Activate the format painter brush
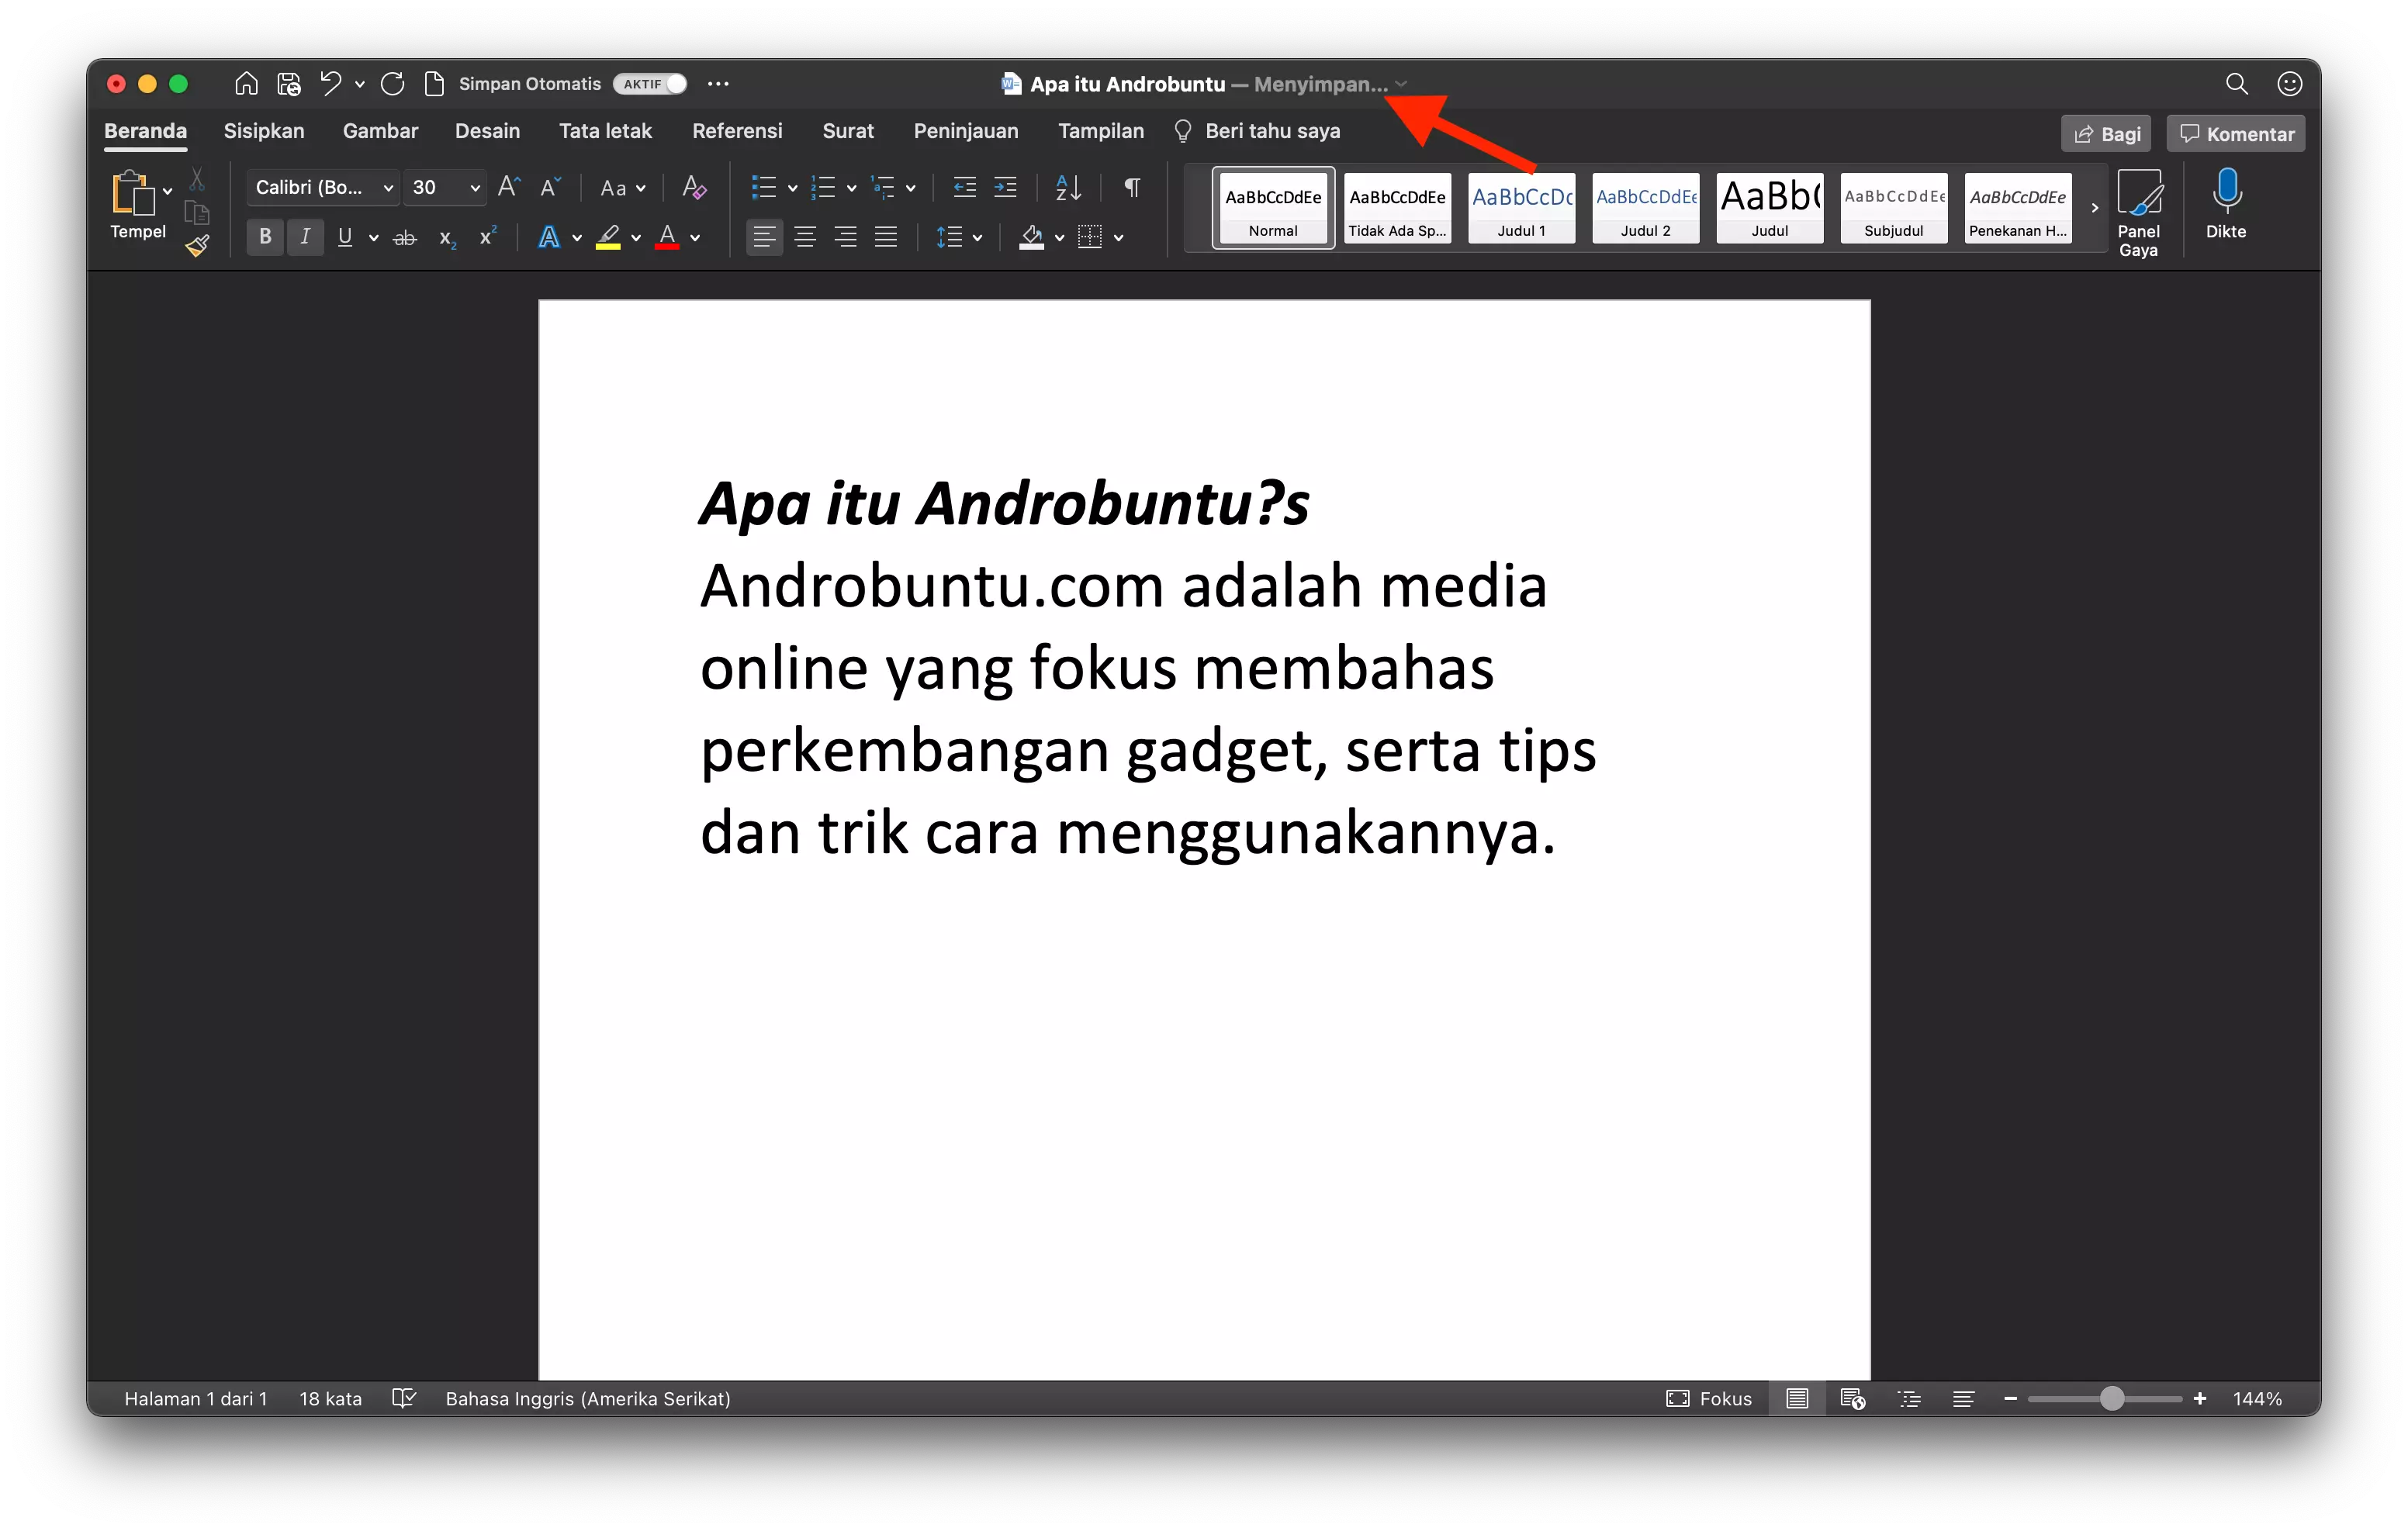The image size is (2408, 1531). tap(197, 245)
